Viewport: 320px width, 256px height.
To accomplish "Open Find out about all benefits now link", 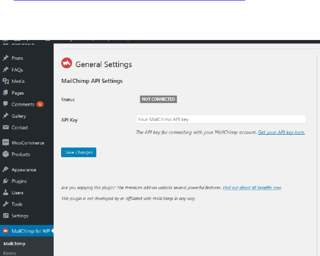I will [252, 188].
